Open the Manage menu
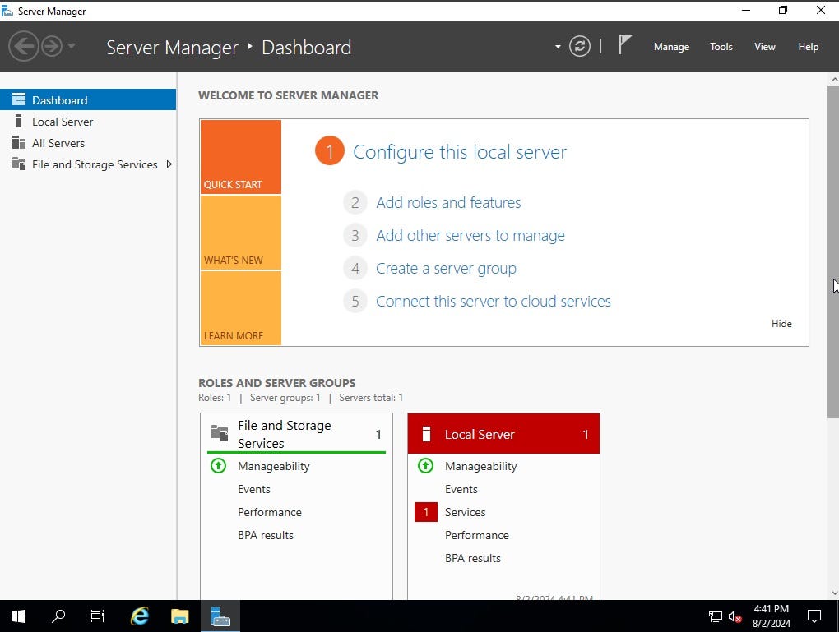839x632 pixels. (670, 47)
